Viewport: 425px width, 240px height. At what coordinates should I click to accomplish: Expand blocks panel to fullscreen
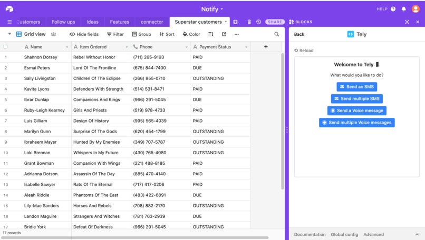407,22
